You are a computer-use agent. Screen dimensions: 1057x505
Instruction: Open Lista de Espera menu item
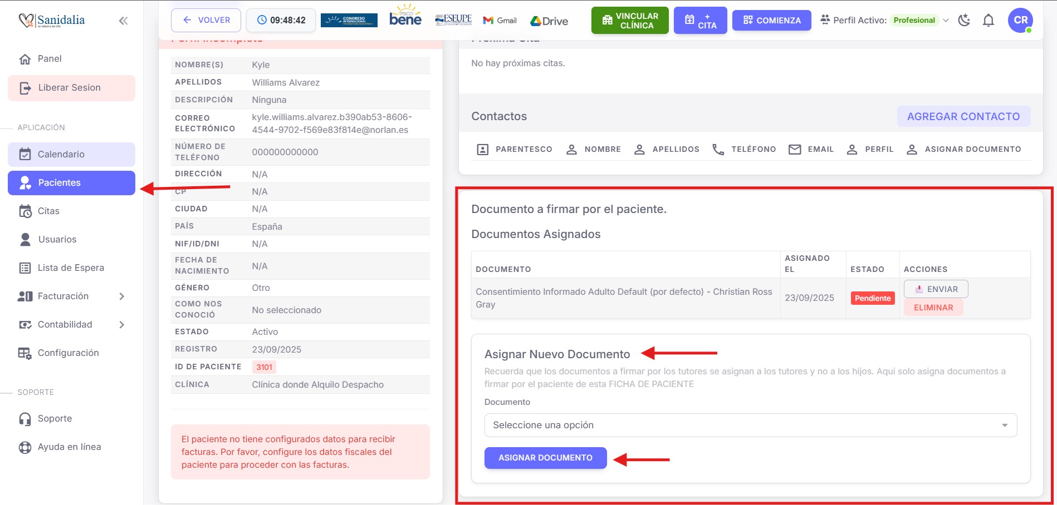71,268
